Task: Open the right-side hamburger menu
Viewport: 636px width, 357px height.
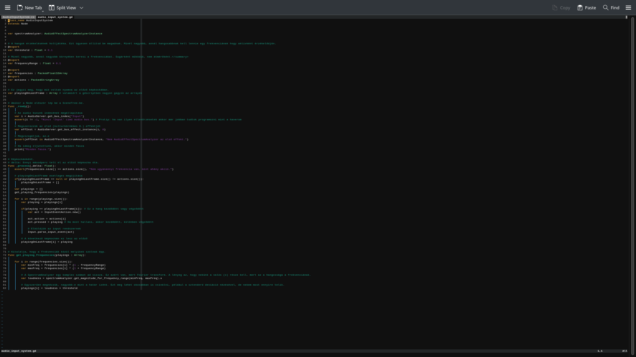Action: [628, 8]
